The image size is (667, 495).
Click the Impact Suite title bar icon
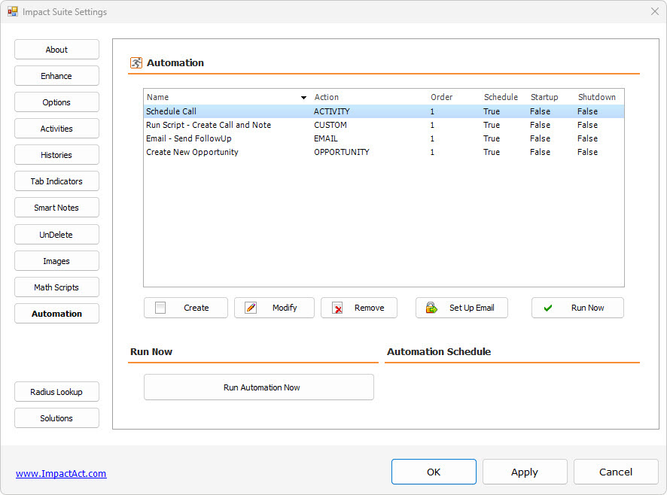point(13,12)
